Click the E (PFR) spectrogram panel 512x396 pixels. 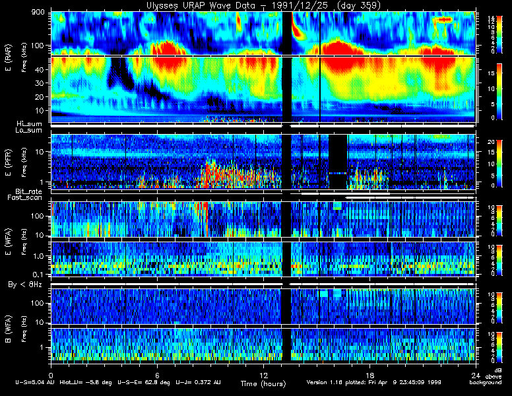263,162
